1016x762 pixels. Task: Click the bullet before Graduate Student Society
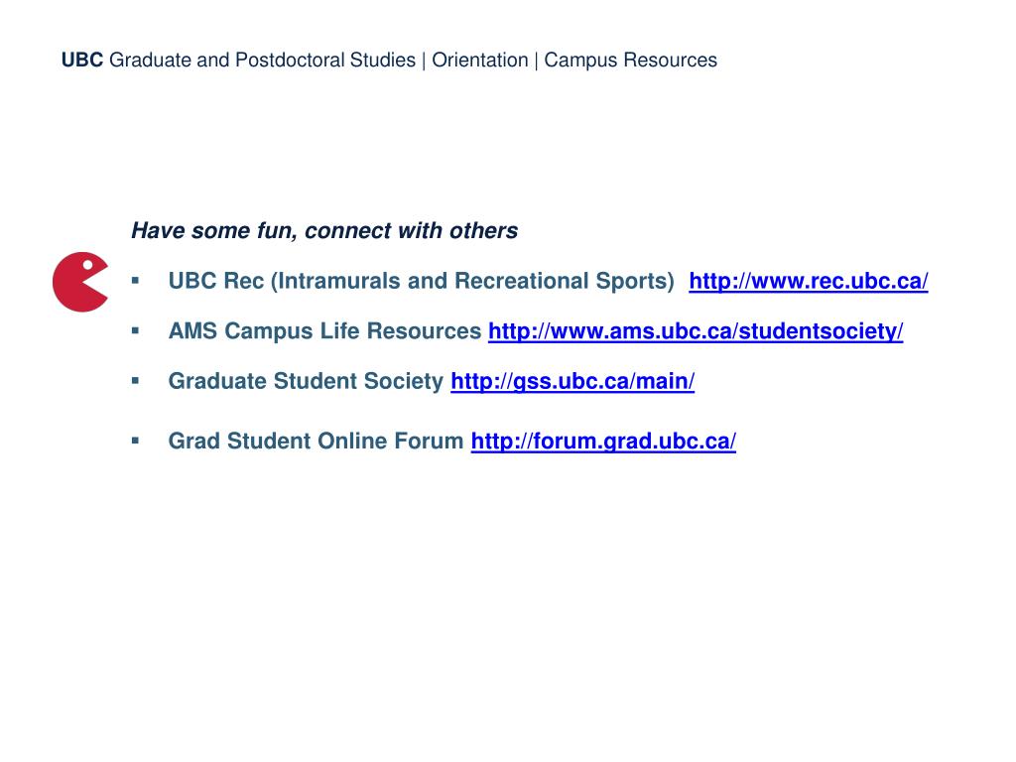[135, 380]
